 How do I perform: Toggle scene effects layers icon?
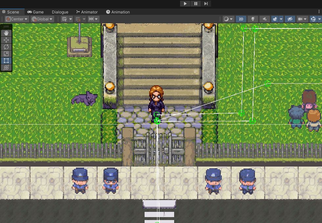275,19
